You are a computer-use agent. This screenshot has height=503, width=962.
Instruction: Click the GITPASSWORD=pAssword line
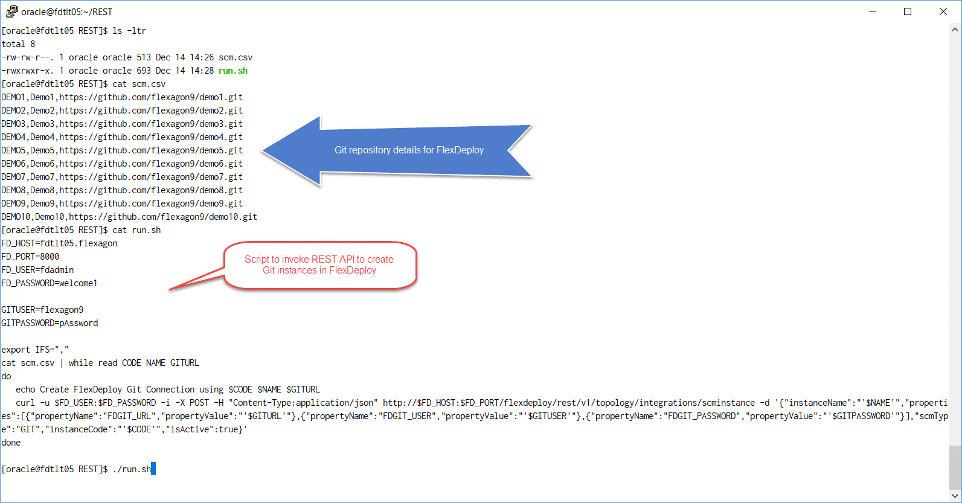coord(50,323)
